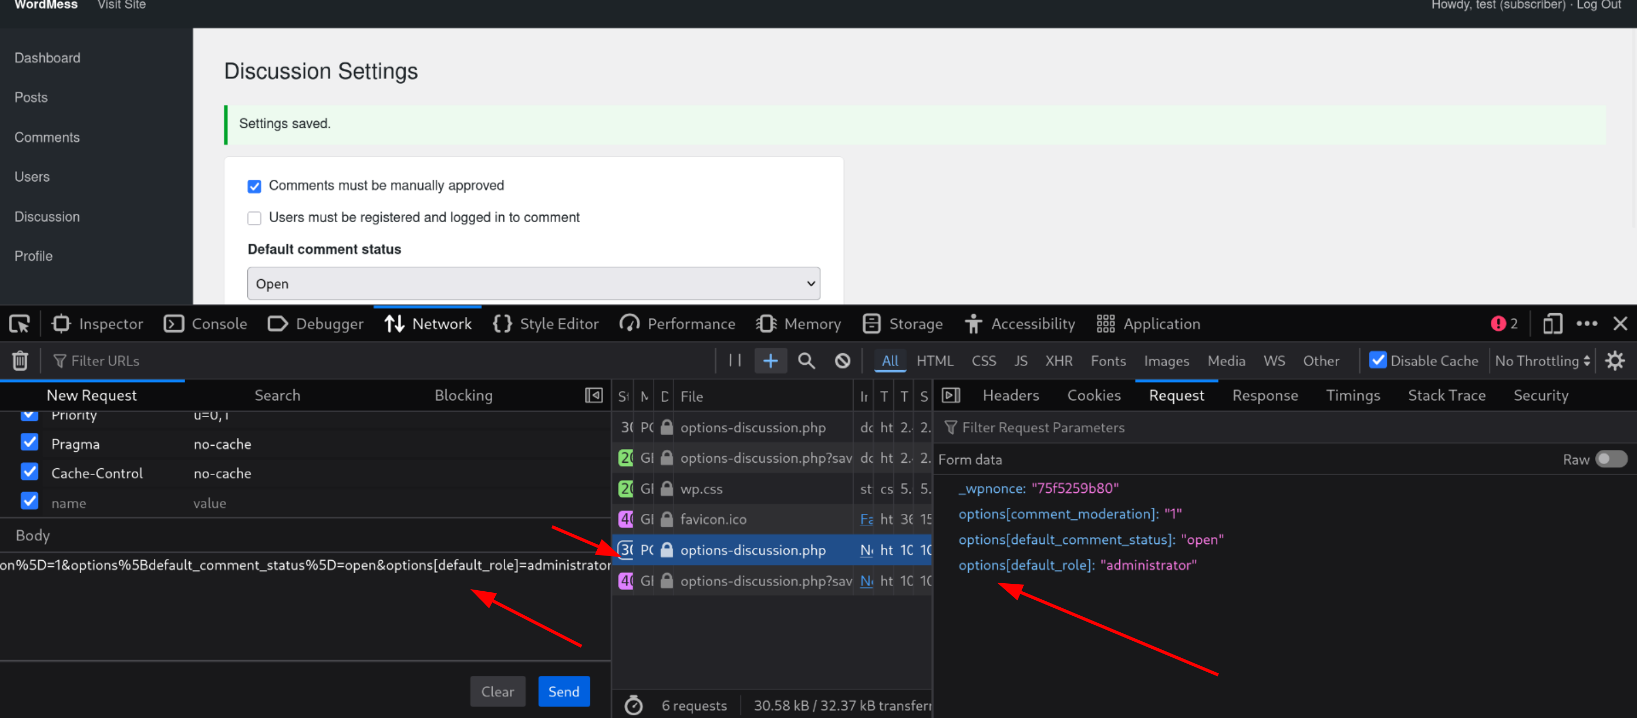Viewport: 1637px width, 718px height.
Task: Open the Inspector panel
Action: (97, 324)
